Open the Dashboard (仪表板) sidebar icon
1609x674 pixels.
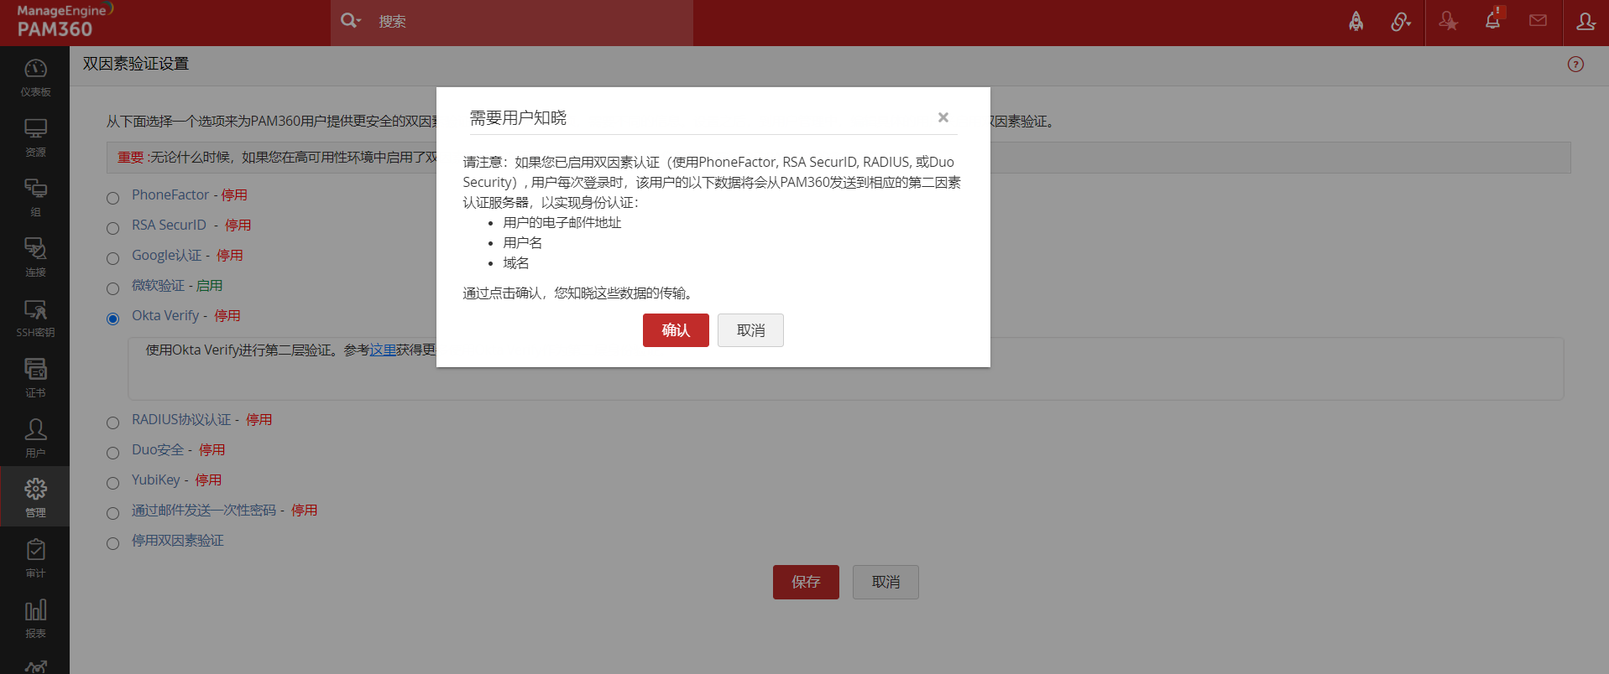35,77
